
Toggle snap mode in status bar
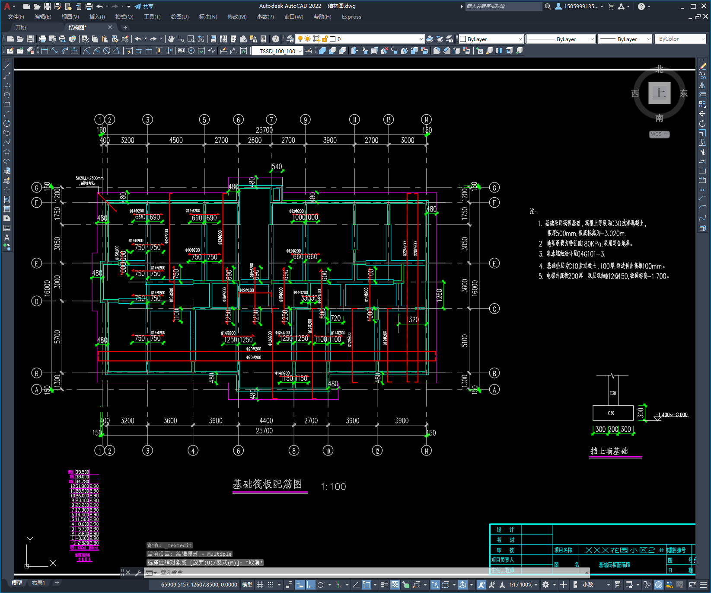tap(271, 585)
